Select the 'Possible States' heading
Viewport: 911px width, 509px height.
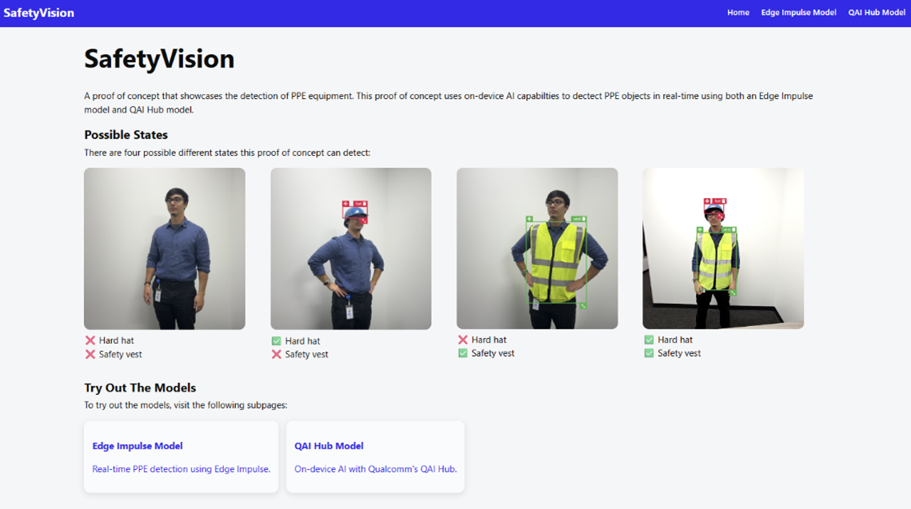tap(126, 135)
